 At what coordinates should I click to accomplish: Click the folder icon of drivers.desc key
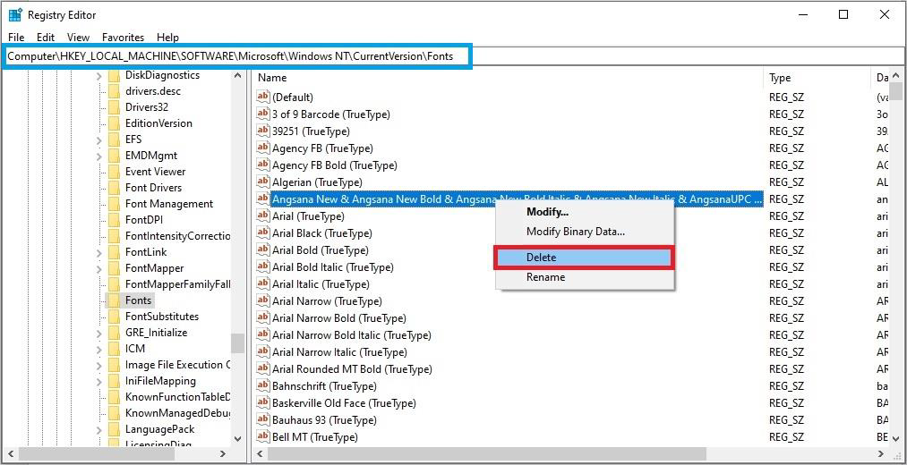point(114,90)
